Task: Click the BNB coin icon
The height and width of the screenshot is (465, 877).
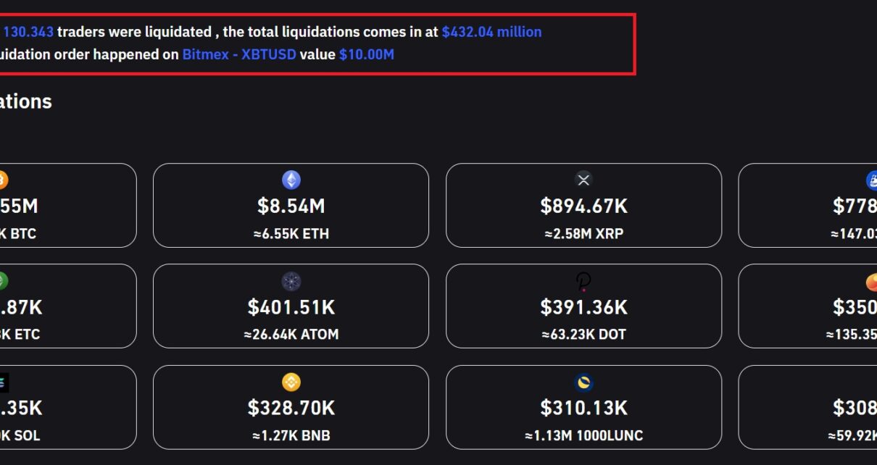Action: pyautogui.click(x=291, y=382)
